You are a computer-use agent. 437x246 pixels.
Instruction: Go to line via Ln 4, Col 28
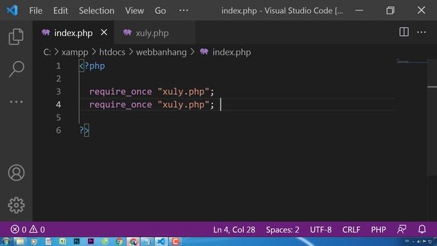(234, 230)
